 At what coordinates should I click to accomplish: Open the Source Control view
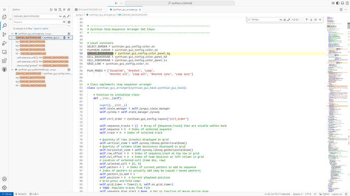(4, 34)
